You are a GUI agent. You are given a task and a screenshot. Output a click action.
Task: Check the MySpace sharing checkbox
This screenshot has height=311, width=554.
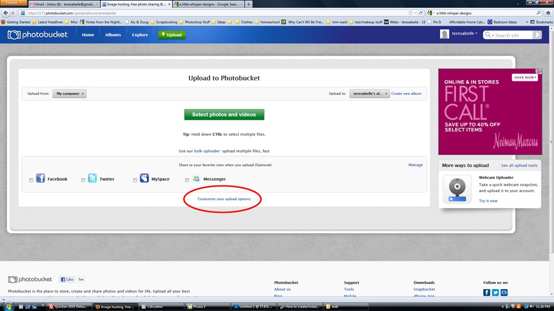tap(135, 180)
